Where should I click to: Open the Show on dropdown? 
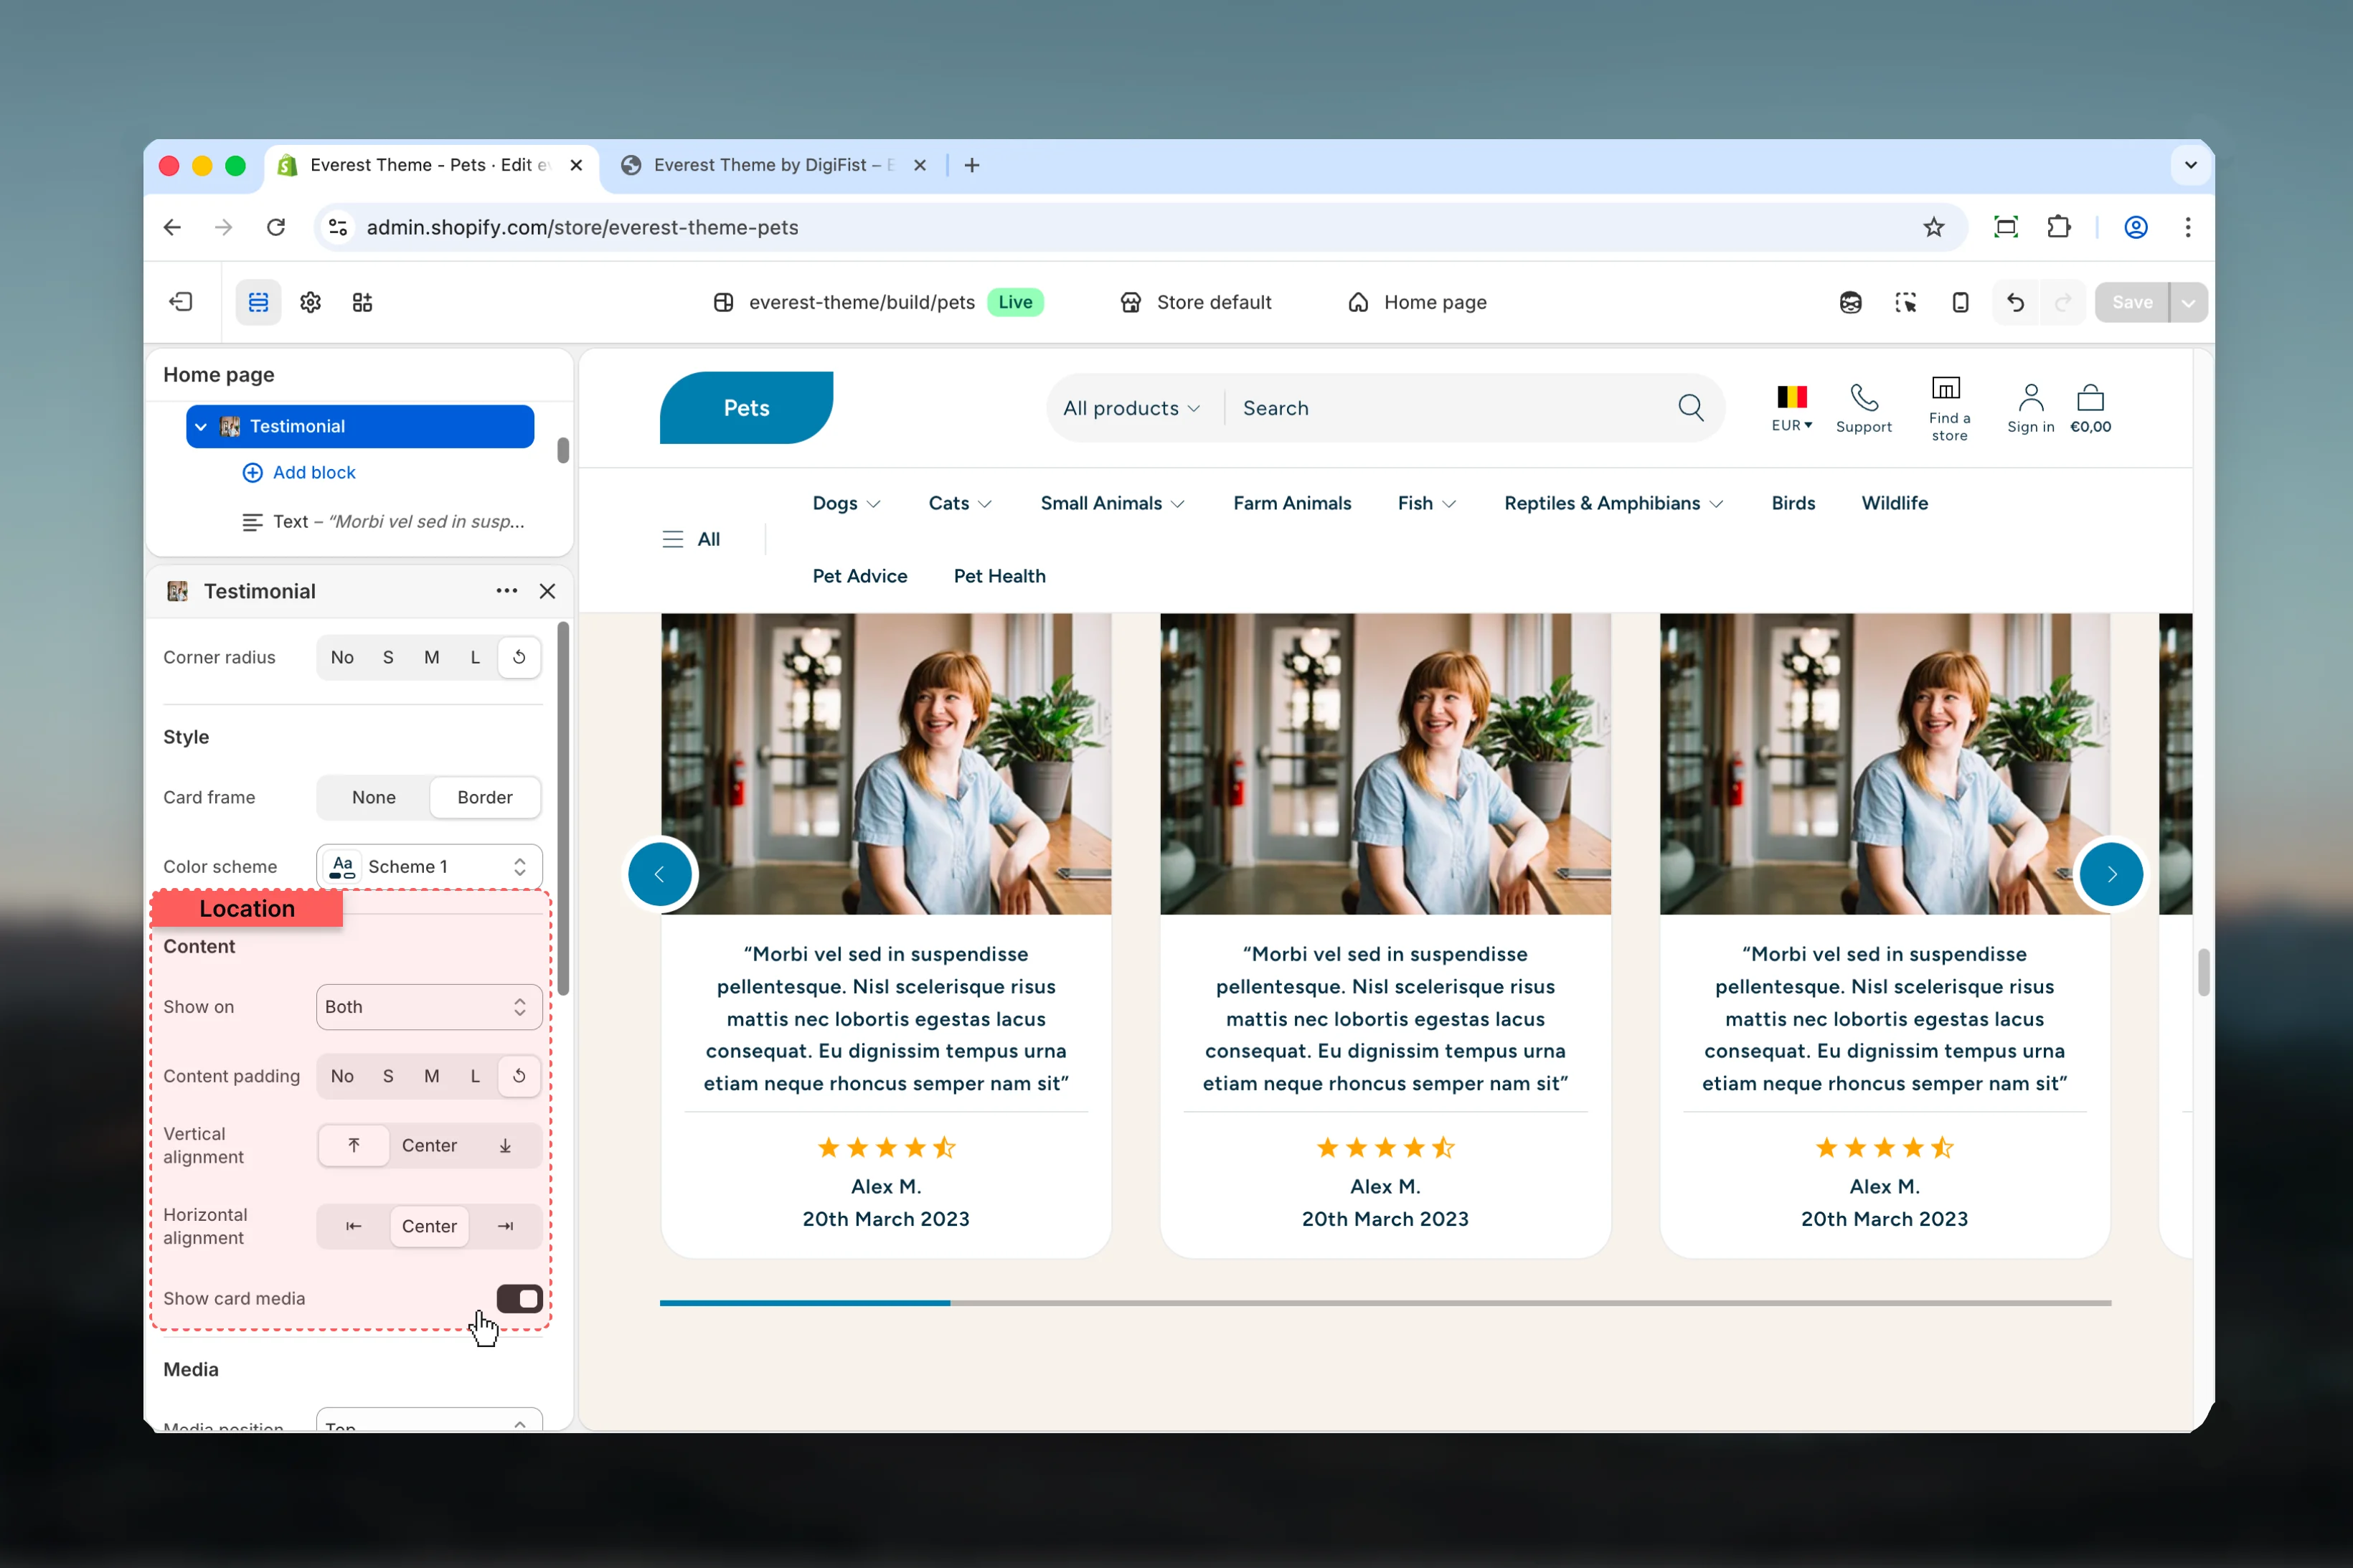click(x=429, y=1007)
